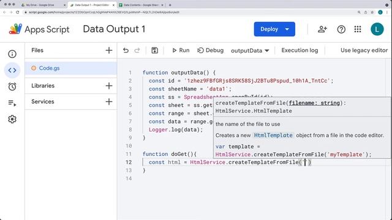392x220 pixels.
Task: Open the Execution log
Action: (300, 50)
